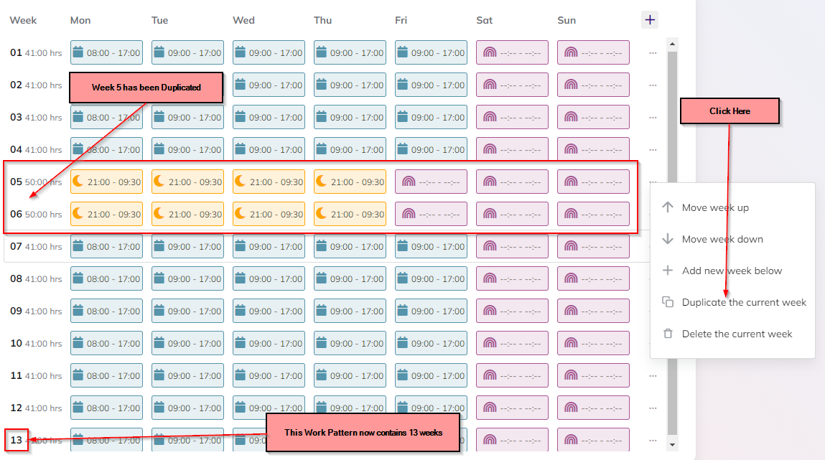This screenshot has width=825, height=460.
Task: Click the 21:00 - 09:30 shift on Week 06 Tuesday
Action: point(187,214)
